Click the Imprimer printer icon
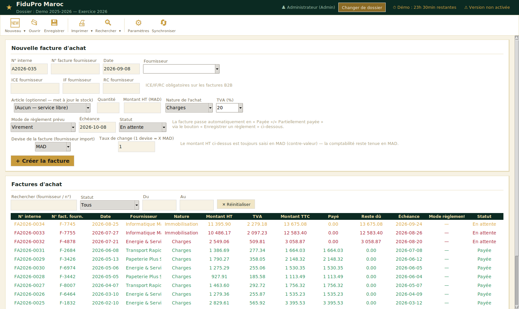Screen dimensions: 519x309 82,23
